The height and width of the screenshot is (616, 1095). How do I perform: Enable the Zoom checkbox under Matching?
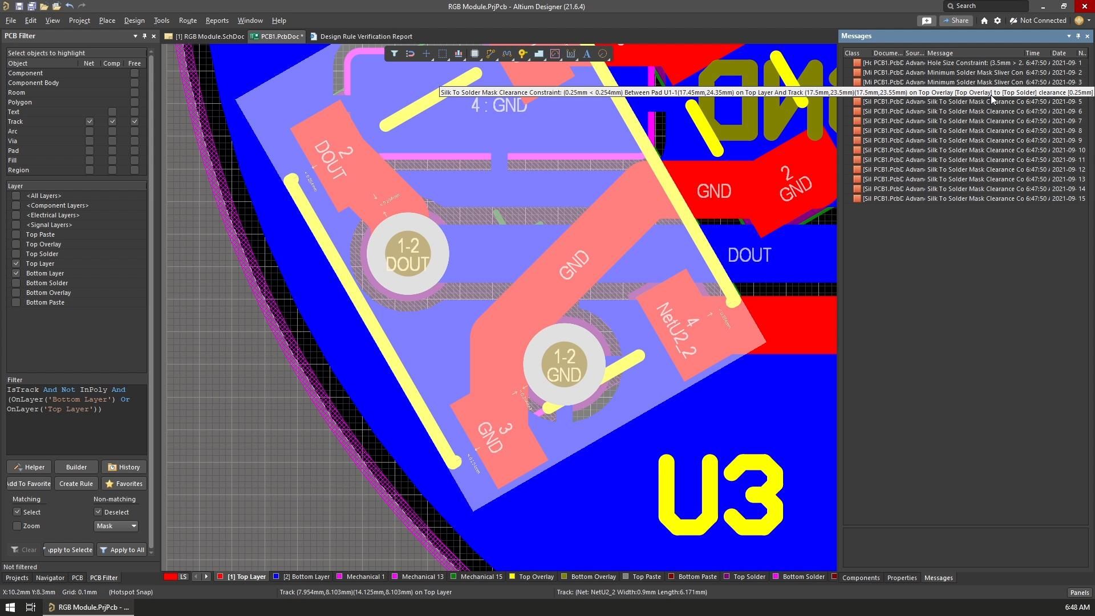18,526
